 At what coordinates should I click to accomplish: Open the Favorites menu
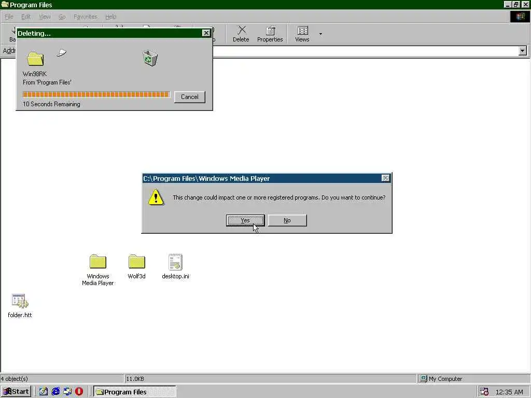tap(86, 17)
